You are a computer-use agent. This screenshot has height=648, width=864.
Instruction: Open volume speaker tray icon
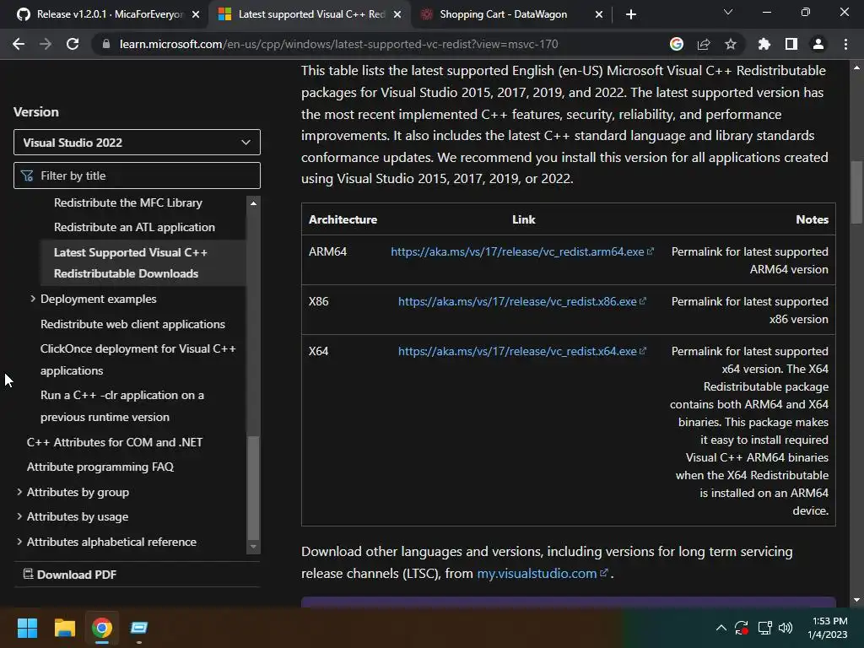pos(786,628)
